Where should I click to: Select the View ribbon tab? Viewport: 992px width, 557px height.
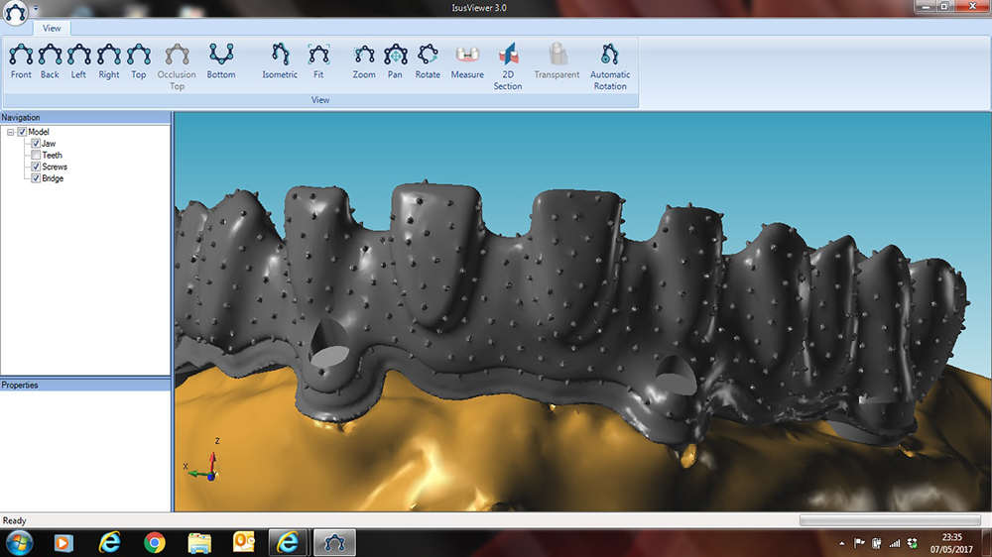52,29
